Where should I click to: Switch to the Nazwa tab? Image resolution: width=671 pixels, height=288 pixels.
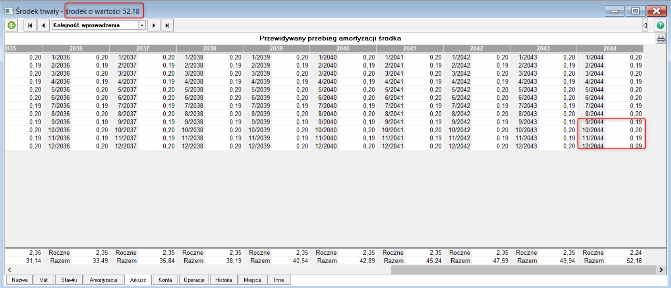click(19, 280)
